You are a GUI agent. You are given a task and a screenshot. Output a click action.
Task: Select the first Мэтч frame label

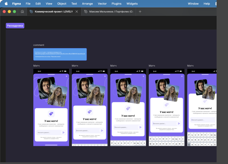pos(36,66)
